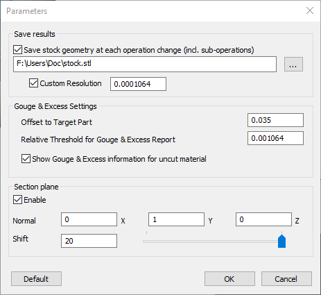Viewport: 321px width, 295px height.
Task: Click the stock.stl file path field
Action: (x=145, y=64)
